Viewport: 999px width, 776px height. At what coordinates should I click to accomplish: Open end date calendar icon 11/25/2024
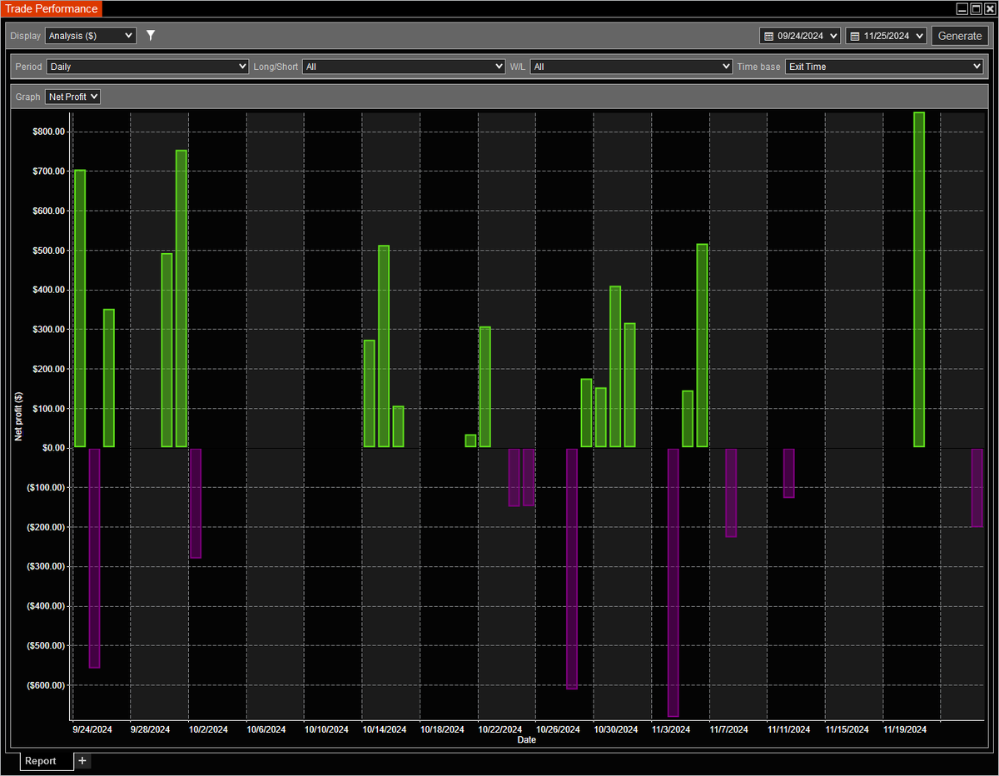pos(855,36)
